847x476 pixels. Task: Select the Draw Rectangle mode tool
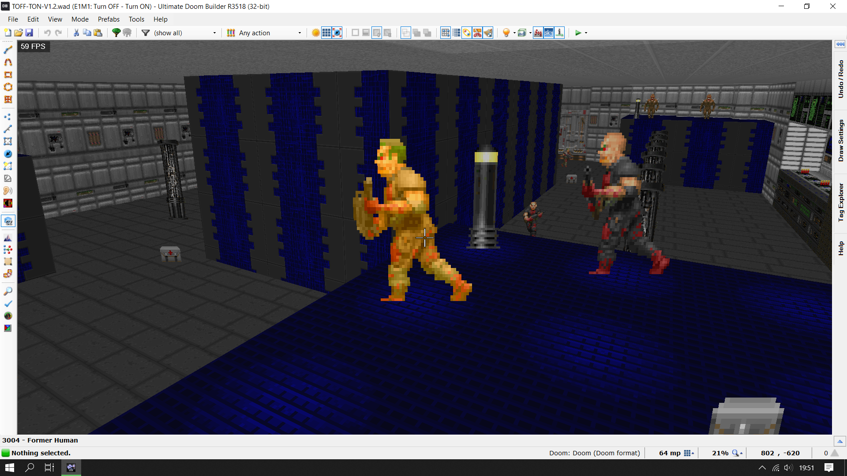point(8,74)
